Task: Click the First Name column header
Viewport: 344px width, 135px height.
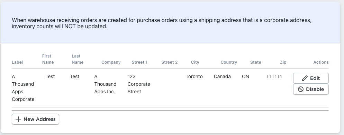Action: click(48, 59)
